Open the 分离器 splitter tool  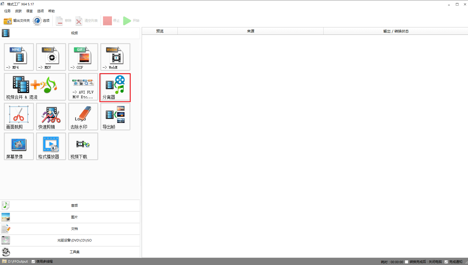point(115,88)
